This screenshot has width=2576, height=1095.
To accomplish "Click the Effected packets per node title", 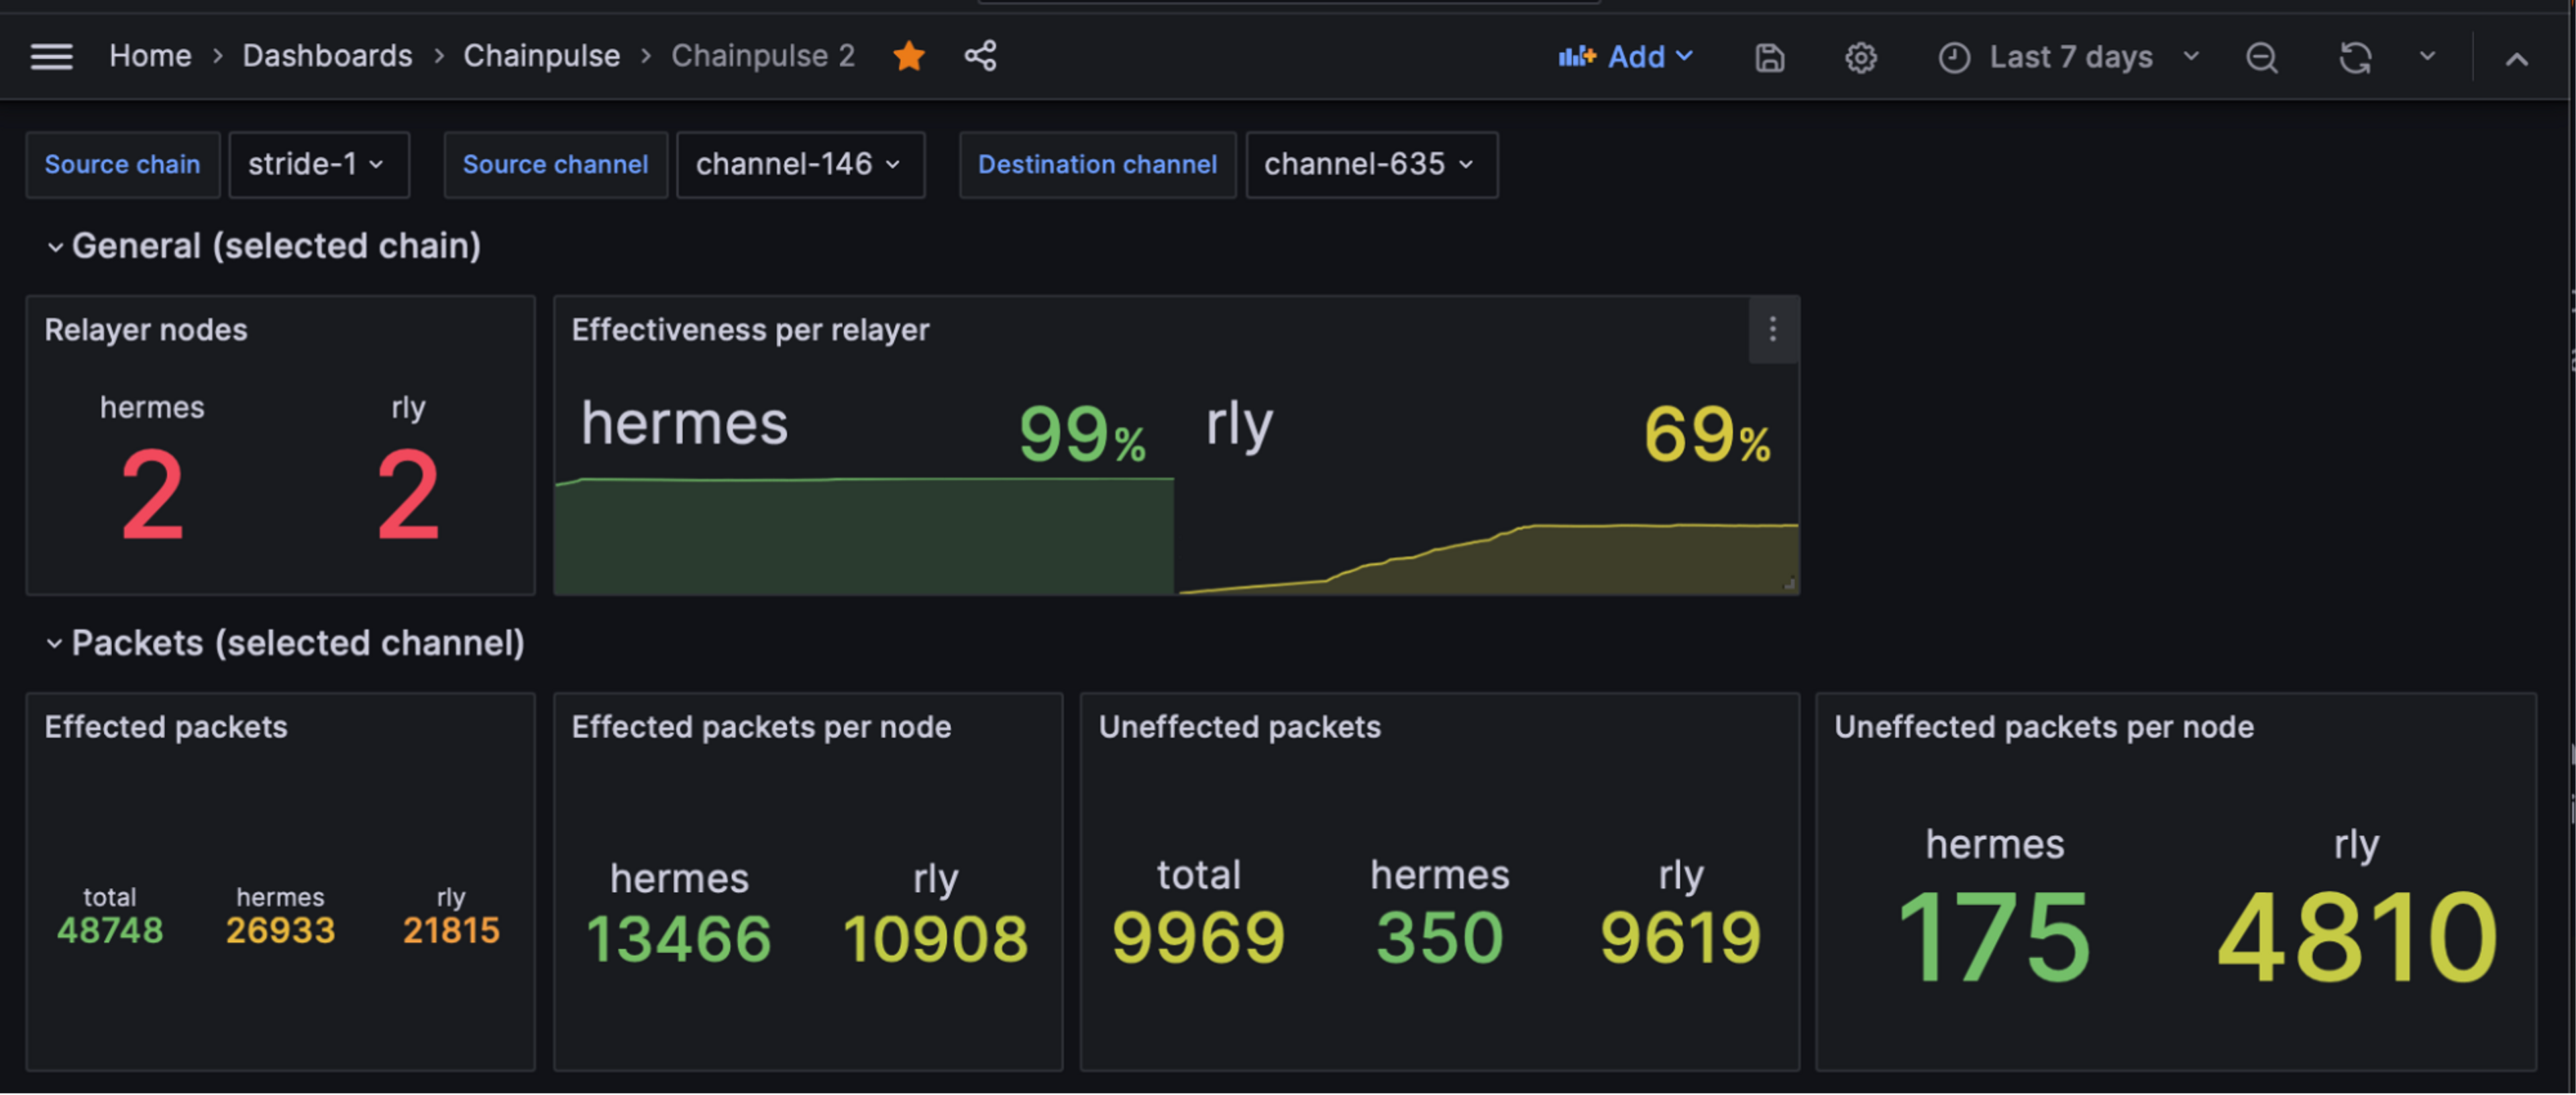I will (x=761, y=727).
